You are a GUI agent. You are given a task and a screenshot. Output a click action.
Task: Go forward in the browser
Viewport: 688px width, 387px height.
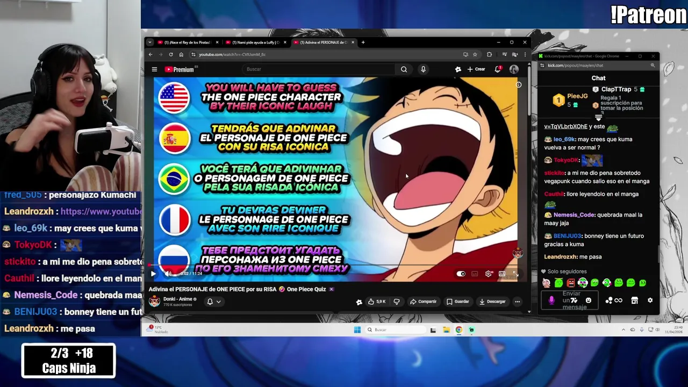pos(160,54)
